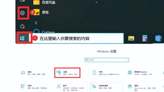This screenshot has width=164, height=92.
Task: Click the taskbar search box
Action: point(78,38)
